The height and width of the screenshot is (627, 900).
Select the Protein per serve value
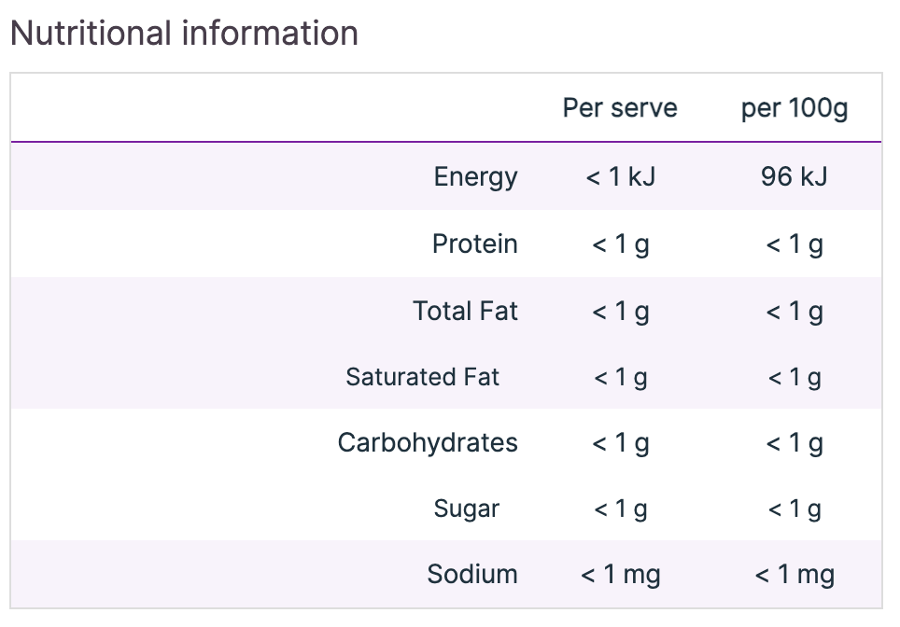tap(620, 244)
